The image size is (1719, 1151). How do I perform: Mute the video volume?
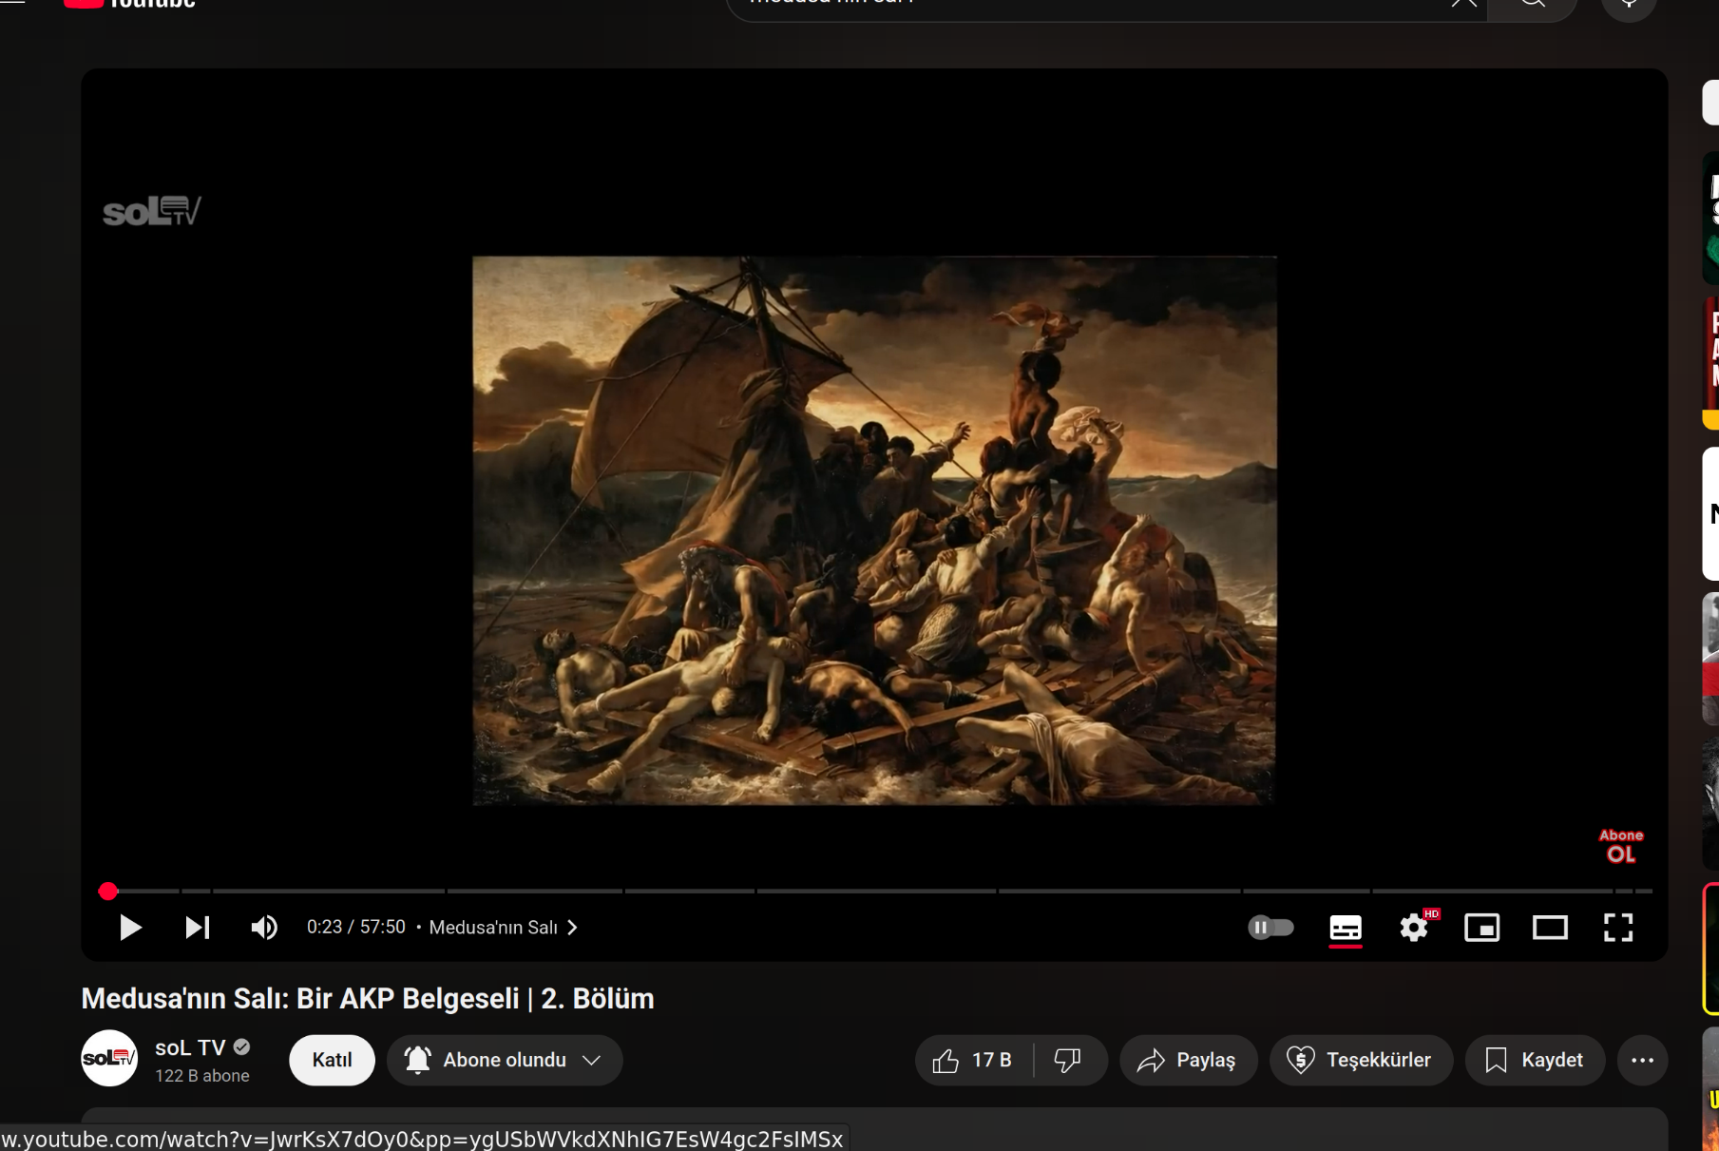(264, 928)
